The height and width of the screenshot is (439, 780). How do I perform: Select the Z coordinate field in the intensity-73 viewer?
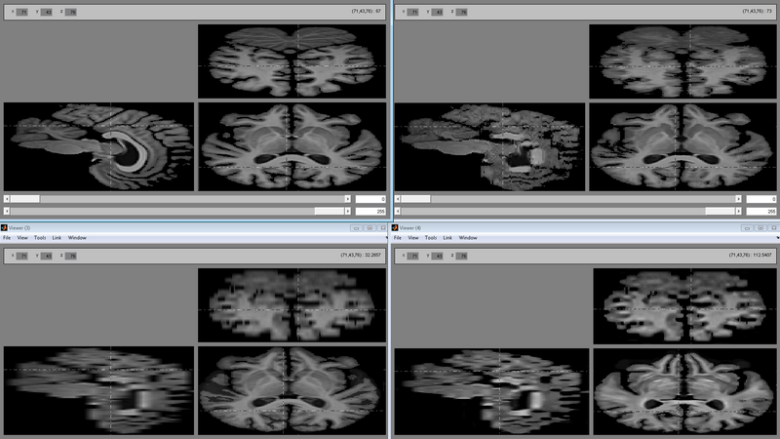tap(461, 12)
